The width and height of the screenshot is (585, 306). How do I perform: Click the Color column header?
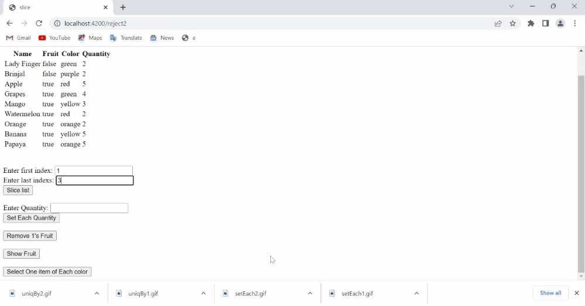71,54
